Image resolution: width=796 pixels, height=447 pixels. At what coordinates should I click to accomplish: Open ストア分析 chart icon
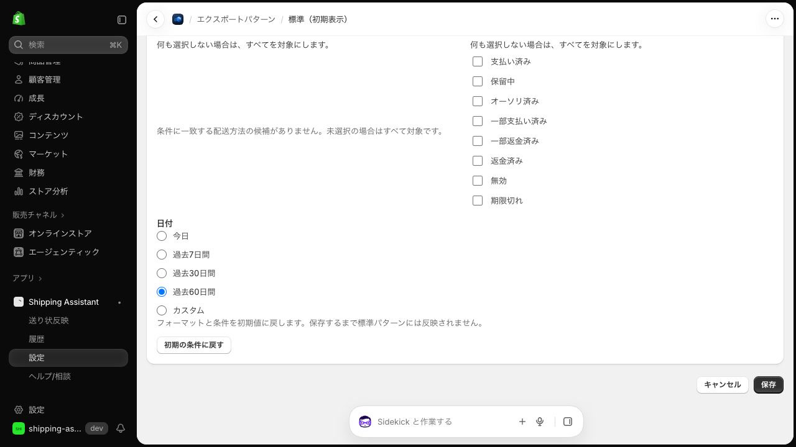click(19, 191)
